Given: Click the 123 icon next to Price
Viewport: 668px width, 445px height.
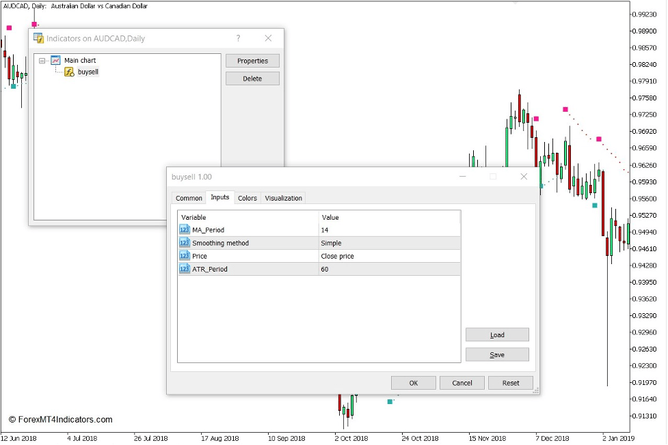Looking at the screenshot, I should click(x=184, y=256).
